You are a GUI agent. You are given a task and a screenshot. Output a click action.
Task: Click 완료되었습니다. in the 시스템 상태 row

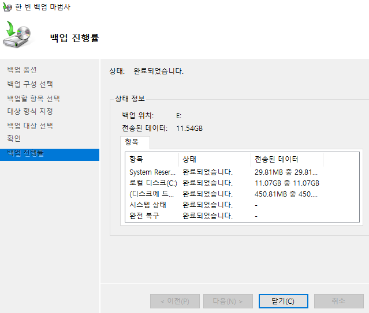207,205
